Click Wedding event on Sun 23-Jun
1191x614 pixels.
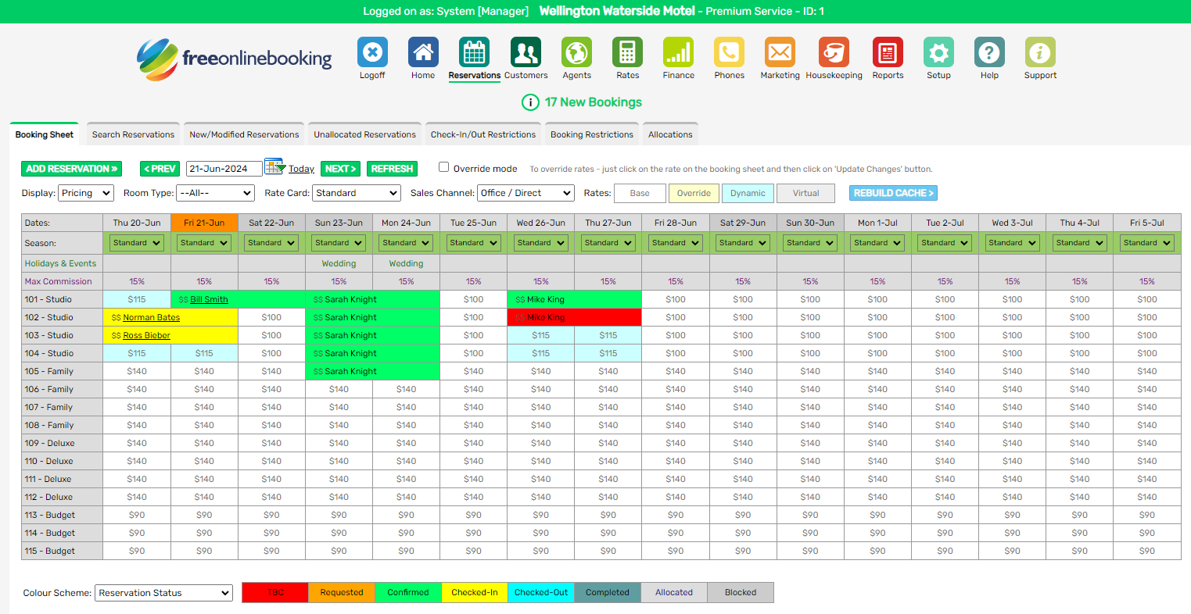pyautogui.click(x=339, y=263)
